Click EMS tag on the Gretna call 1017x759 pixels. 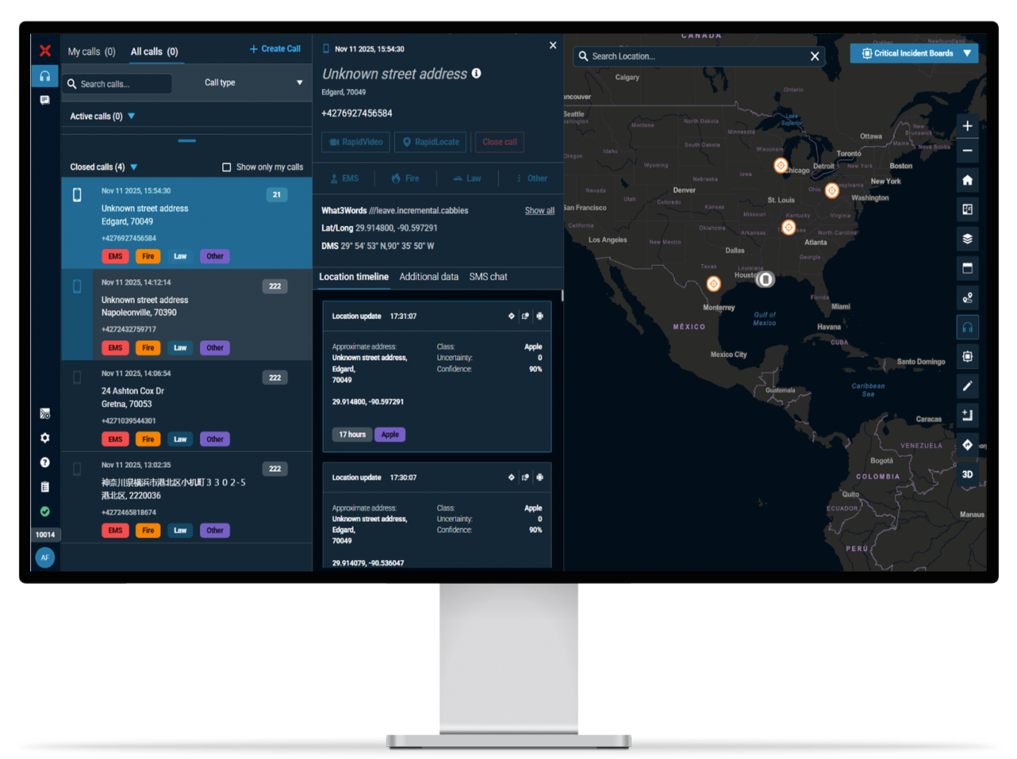pyautogui.click(x=115, y=439)
